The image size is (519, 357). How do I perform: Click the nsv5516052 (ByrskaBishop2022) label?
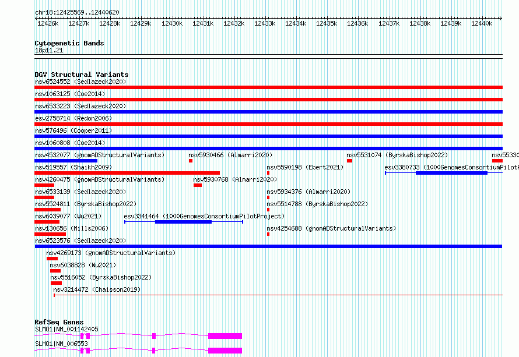coord(101,277)
